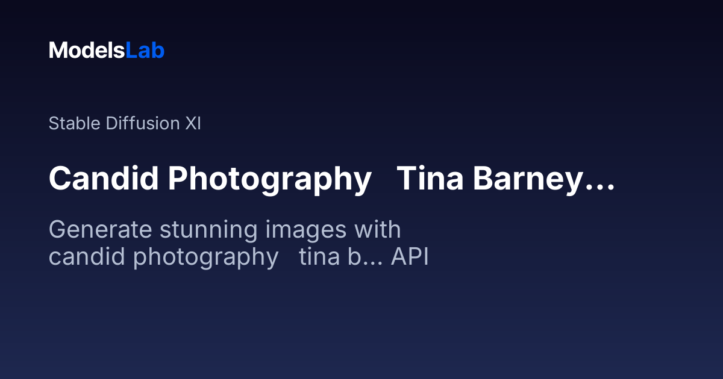Click "Barney" in the bold heading
This screenshot has height=379, width=723.
tap(525, 180)
